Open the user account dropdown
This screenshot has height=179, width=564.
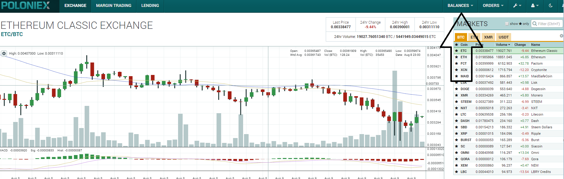click(535, 5)
